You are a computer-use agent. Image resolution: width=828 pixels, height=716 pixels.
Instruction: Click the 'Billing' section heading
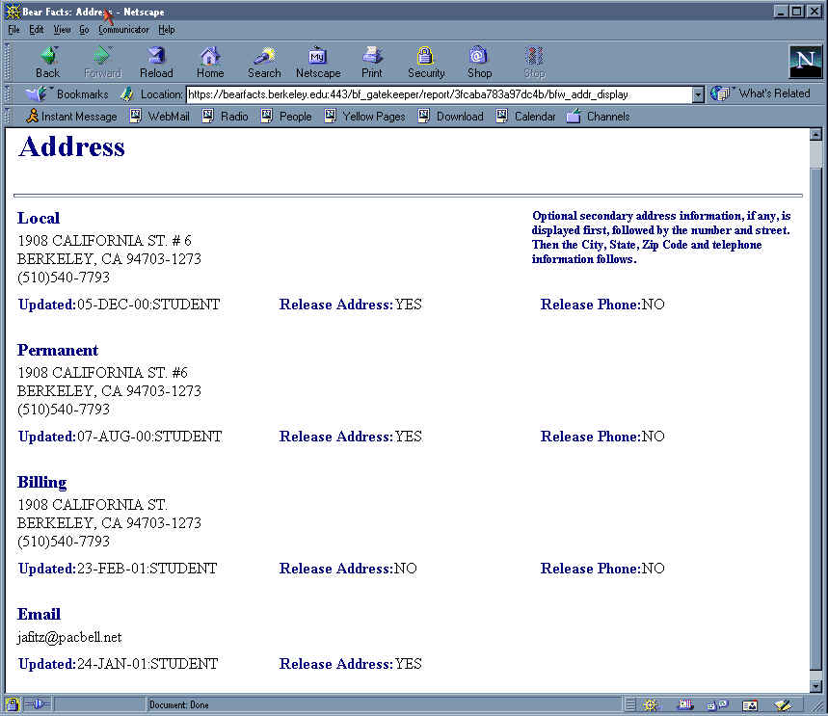41,482
